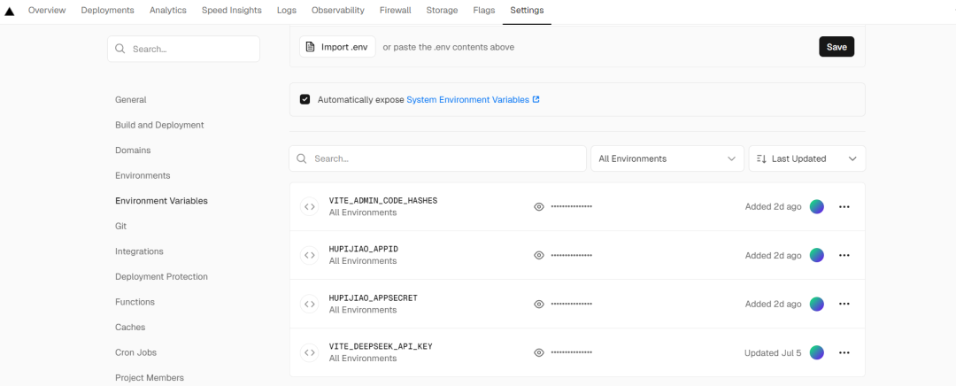Click the avatar on the VITE_DEEPSEEK_API_KEY row

pyautogui.click(x=817, y=352)
